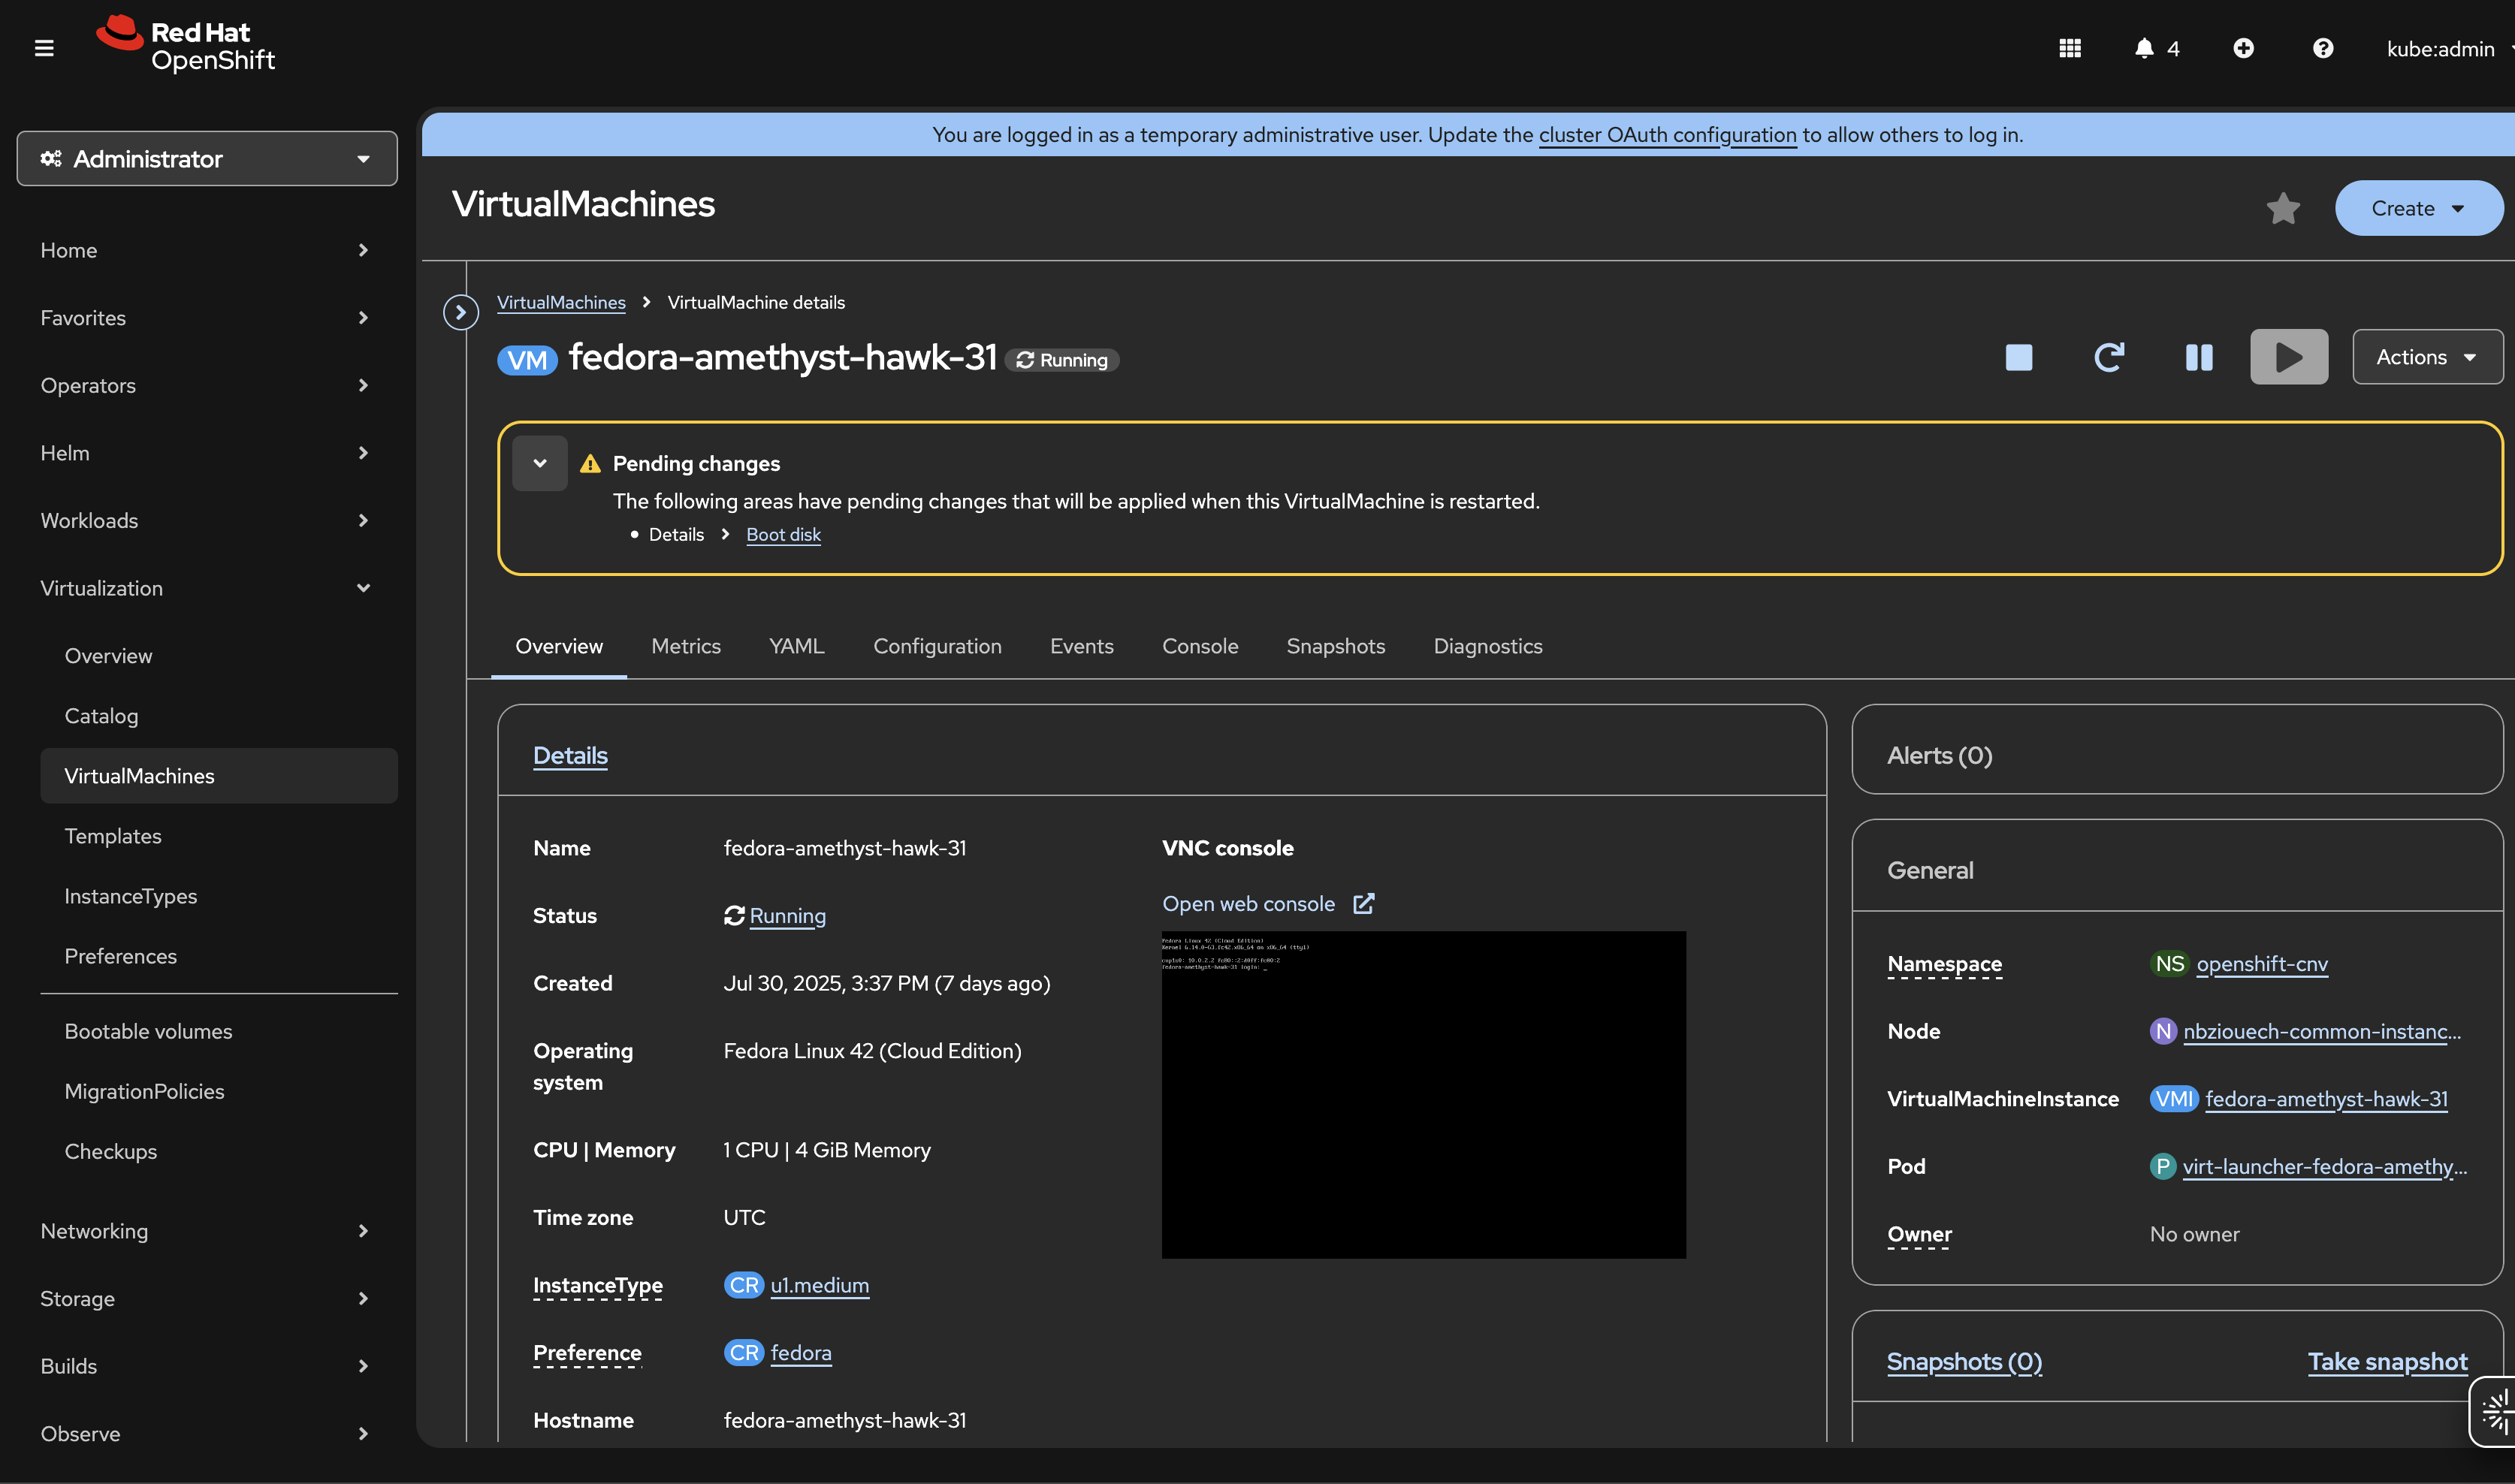Open the notifications bell icon
The height and width of the screenshot is (1484, 2515).
[x=2143, y=48]
